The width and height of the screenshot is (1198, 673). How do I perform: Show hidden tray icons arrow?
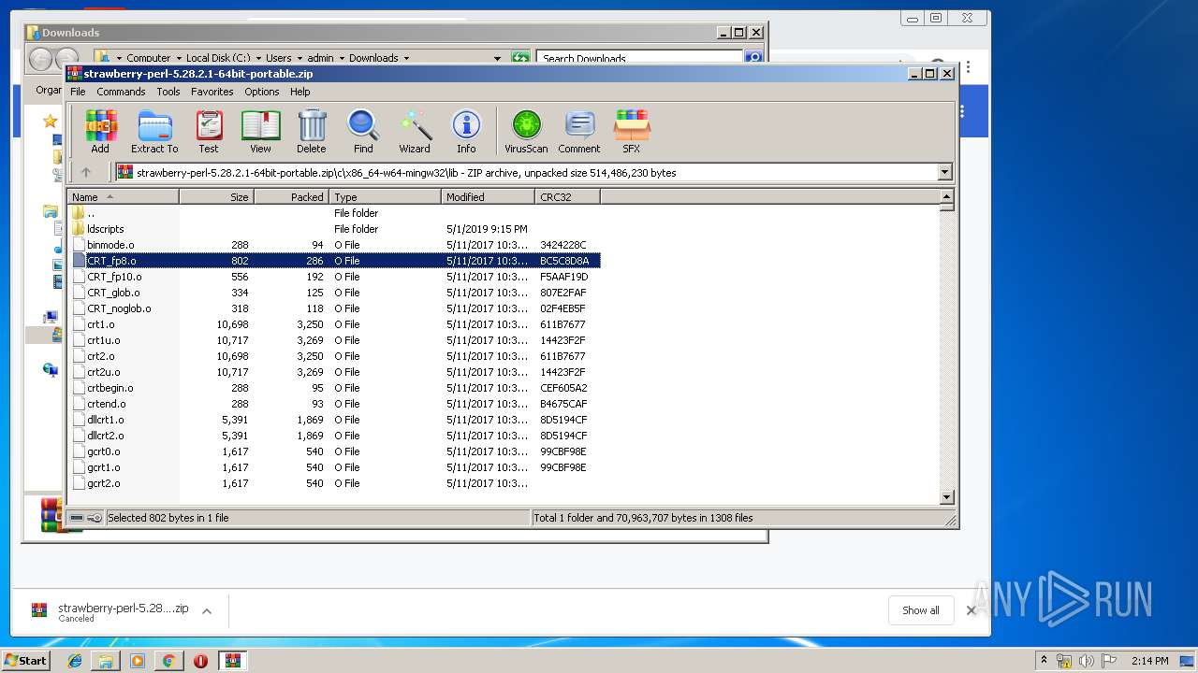1044,661
